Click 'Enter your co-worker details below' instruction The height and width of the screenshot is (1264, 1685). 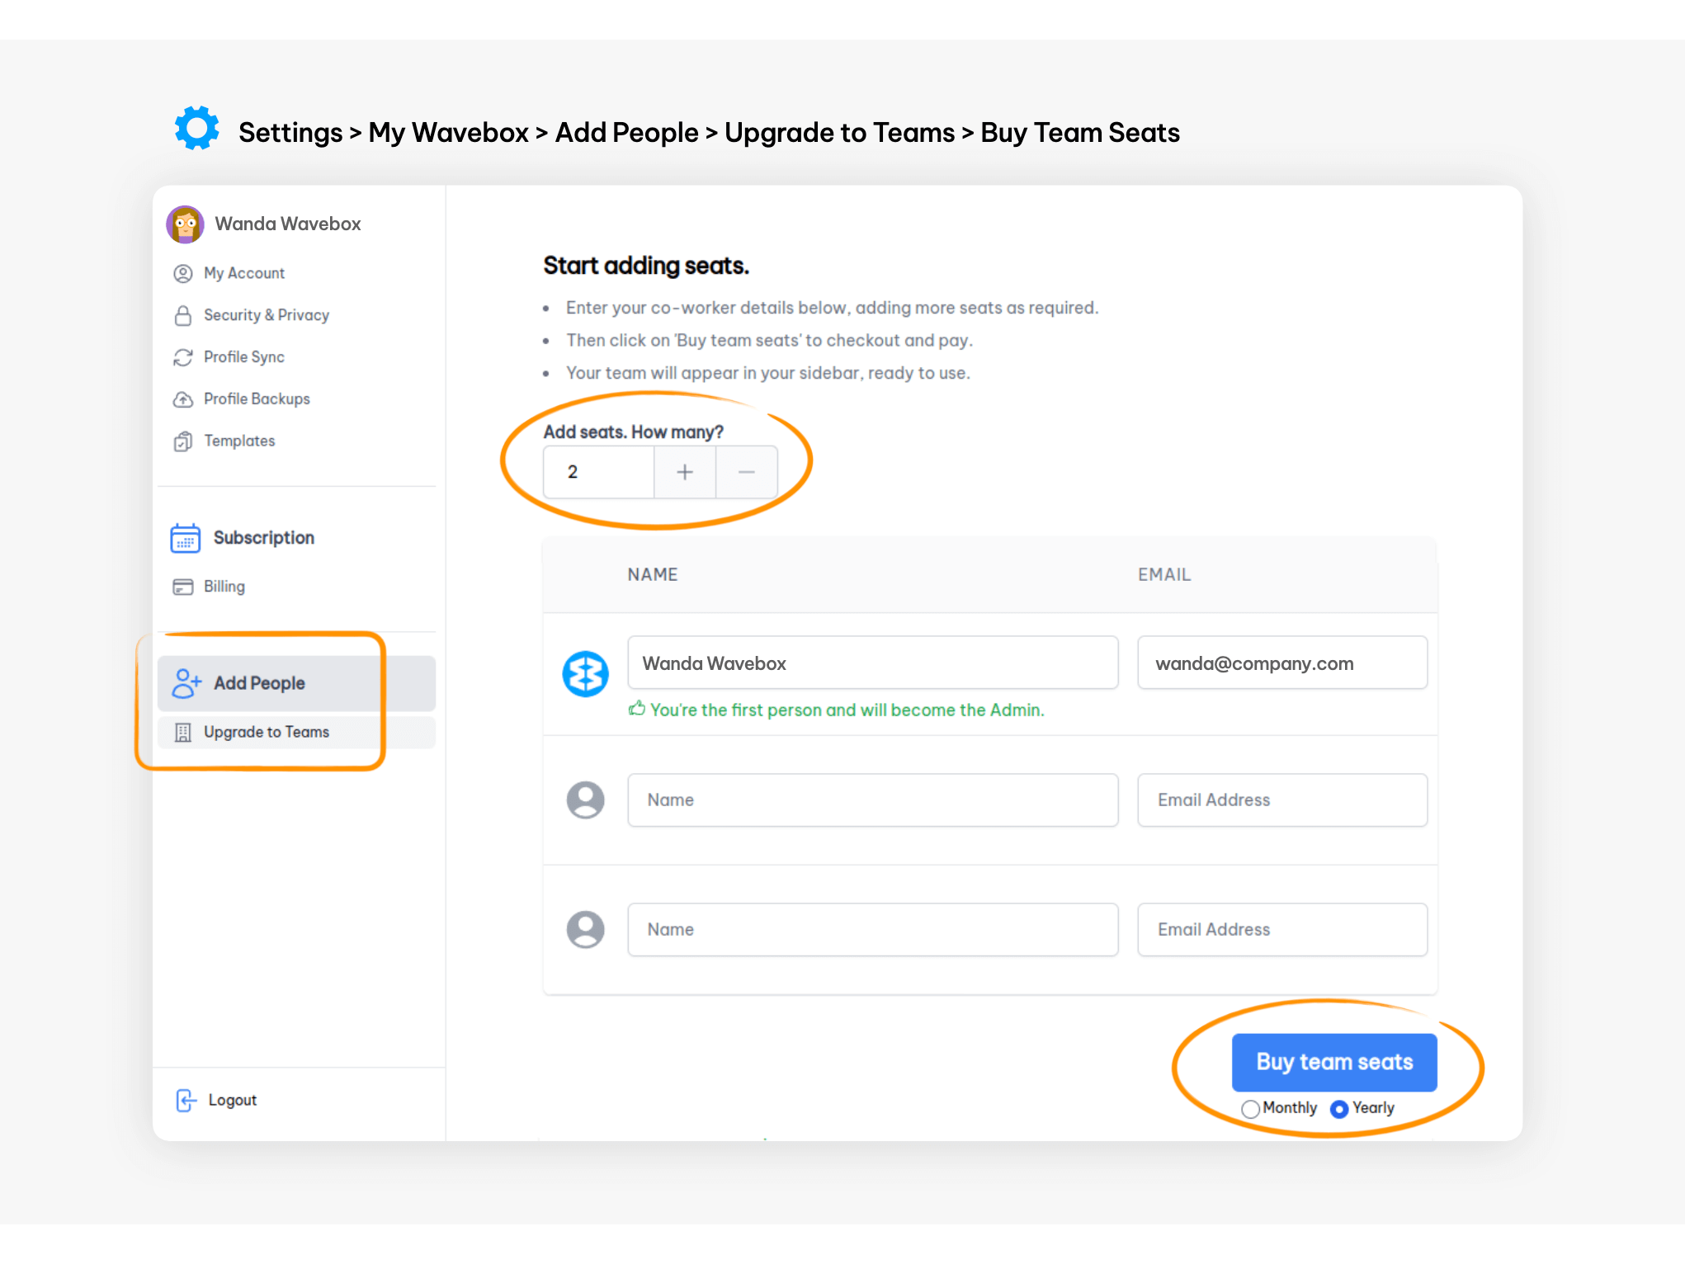pyautogui.click(x=832, y=308)
